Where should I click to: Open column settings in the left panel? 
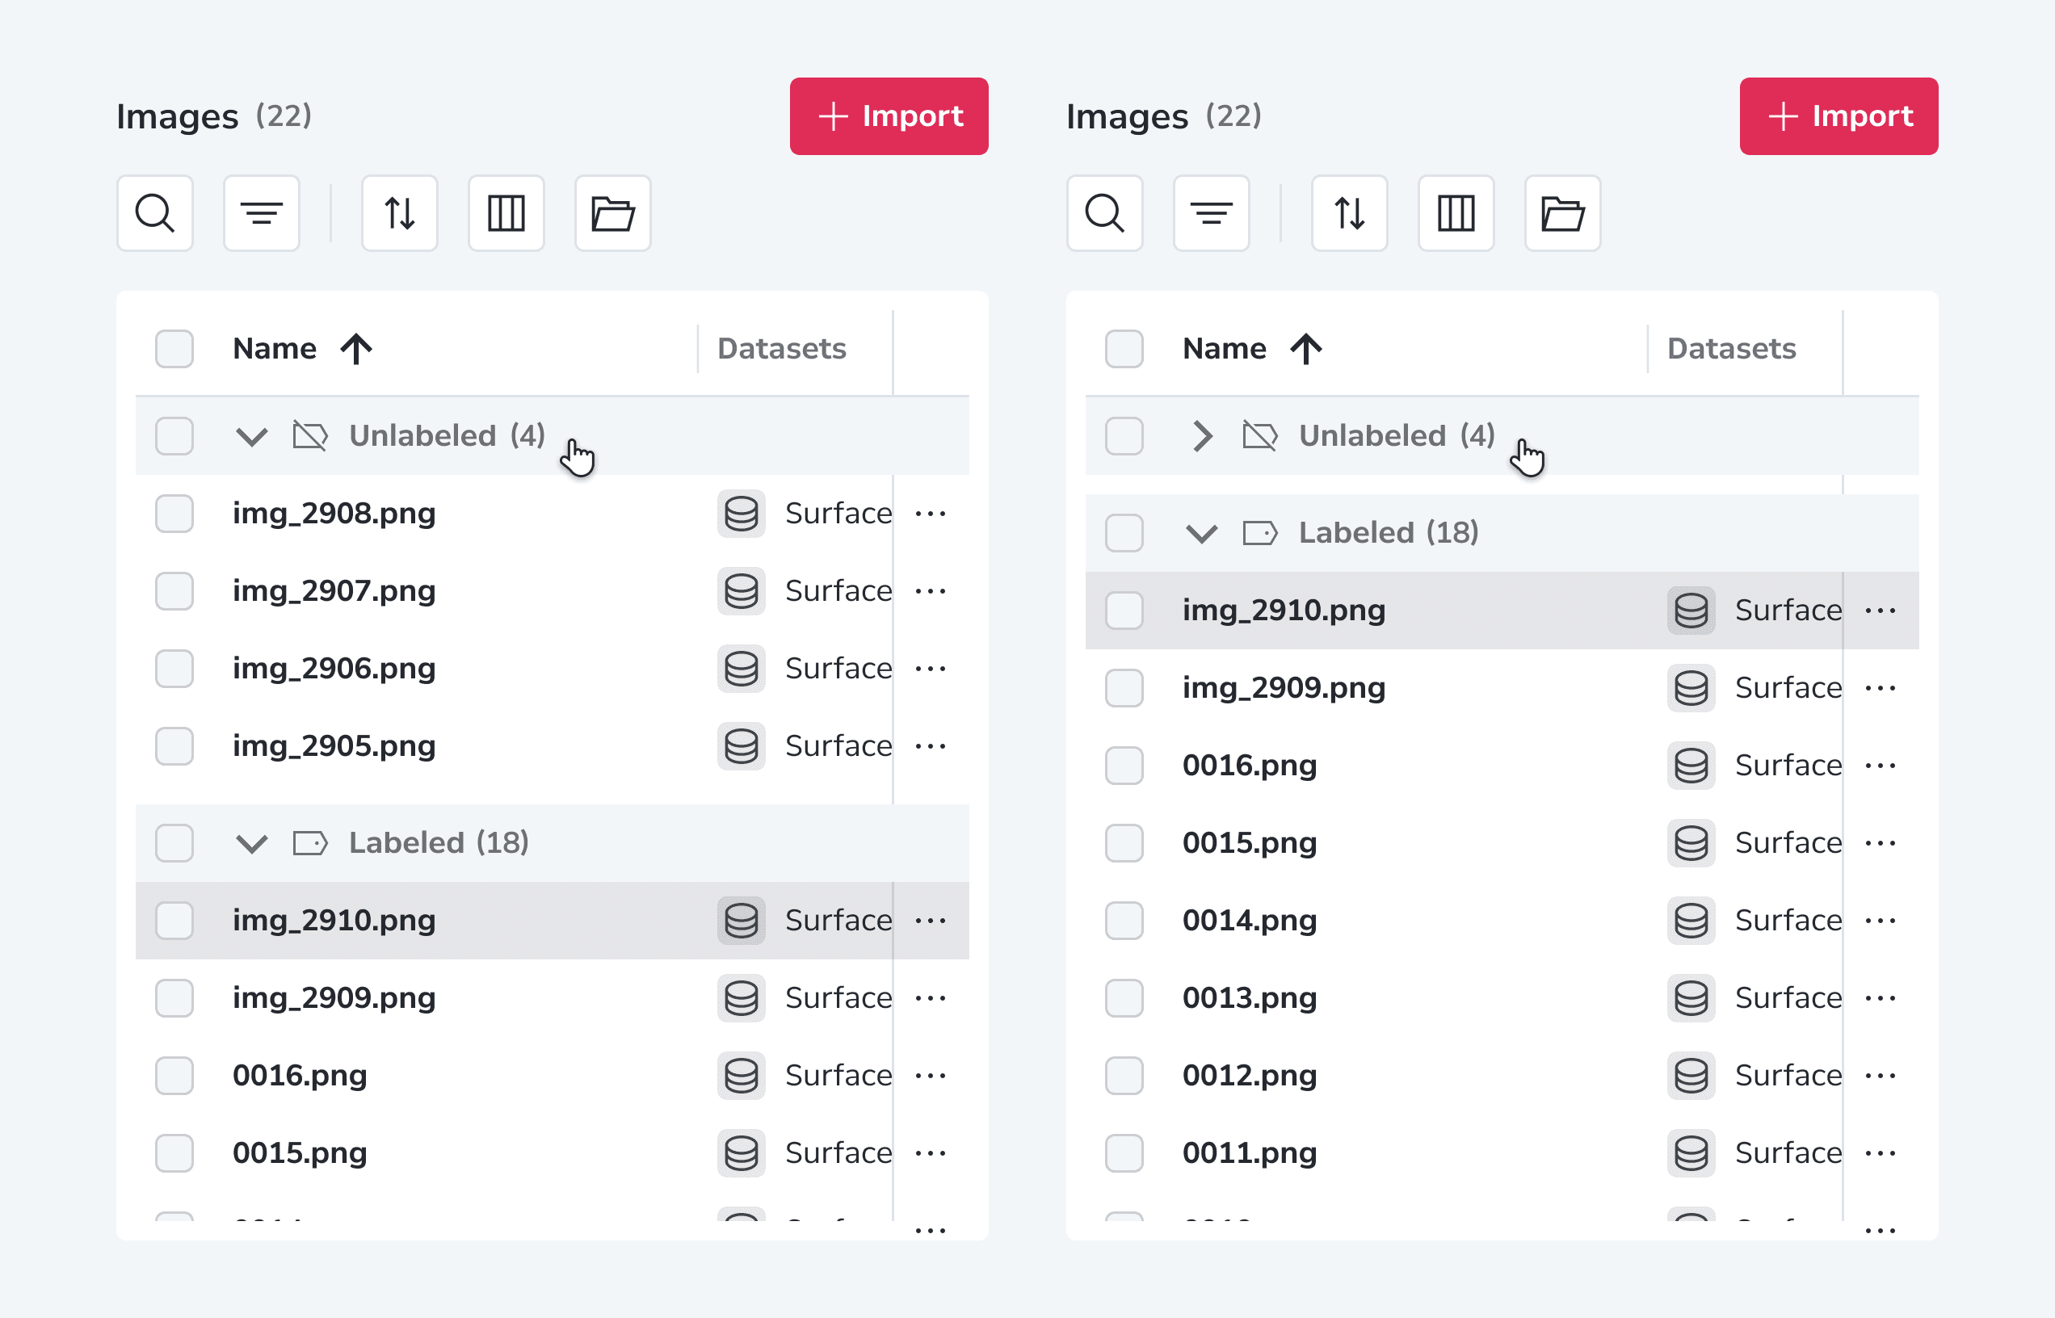click(506, 213)
